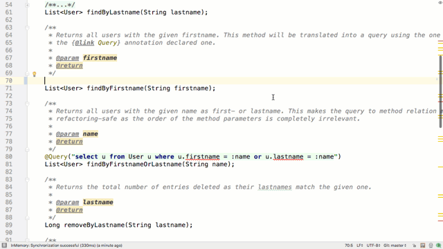Toggle the read-only lock icon in status bar
This screenshot has width=443, height=249.
[x=414, y=246]
